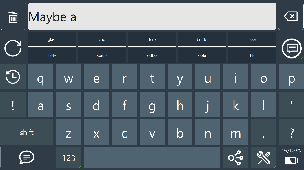Image resolution: width=304 pixels, height=170 pixels.
Task: Open the wrench and screwdriver settings
Action: (263, 158)
